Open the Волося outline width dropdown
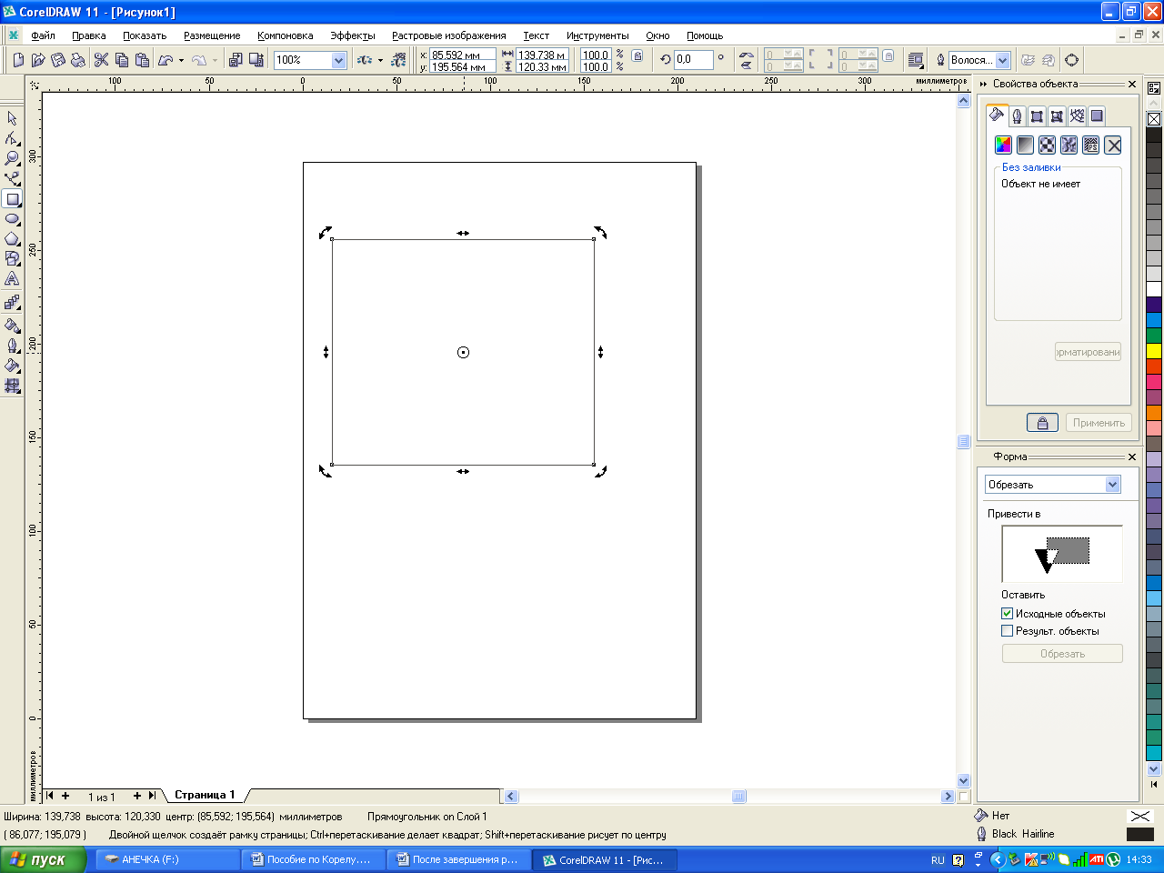 pos(1003,60)
